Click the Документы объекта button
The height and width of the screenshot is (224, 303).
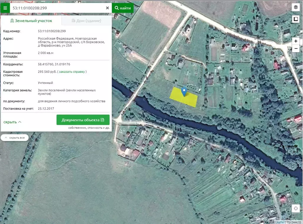click(x=83, y=120)
